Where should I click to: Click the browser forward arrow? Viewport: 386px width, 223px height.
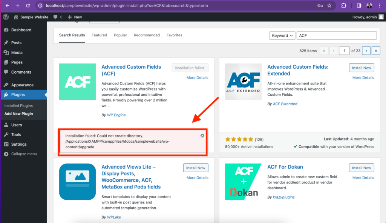(x=17, y=5)
